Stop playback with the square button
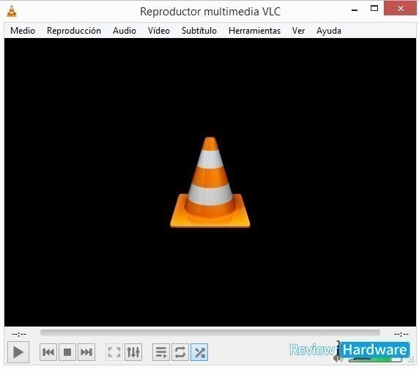The height and width of the screenshot is (369, 419). point(67,352)
